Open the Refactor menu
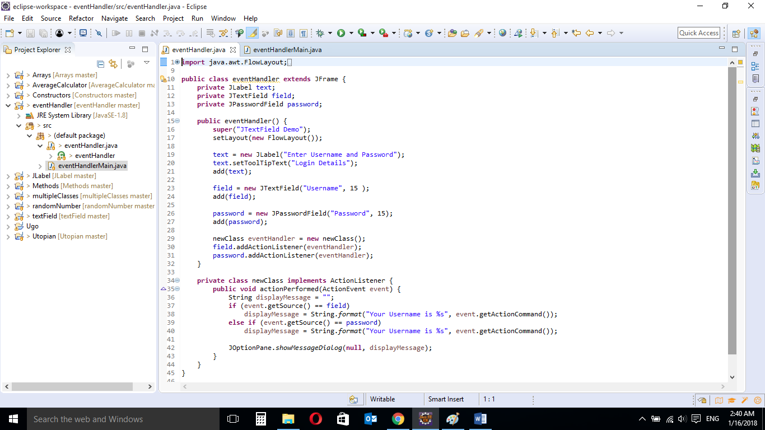This screenshot has height=430, width=765. click(x=81, y=18)
